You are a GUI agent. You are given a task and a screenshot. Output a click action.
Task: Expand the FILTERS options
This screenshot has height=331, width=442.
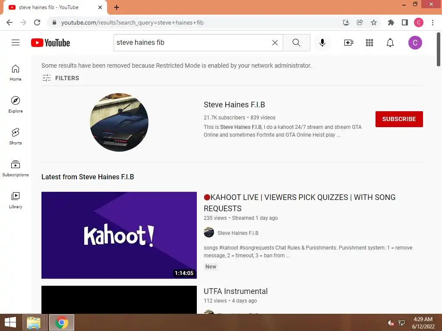tap(60, 78)
